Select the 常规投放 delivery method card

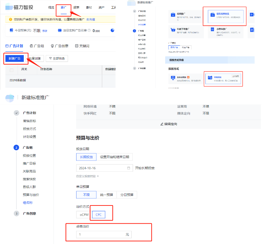223,79
